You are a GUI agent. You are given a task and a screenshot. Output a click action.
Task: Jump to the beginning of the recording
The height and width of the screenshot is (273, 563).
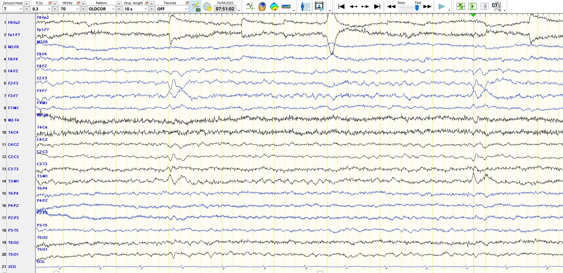click(341, 7)
